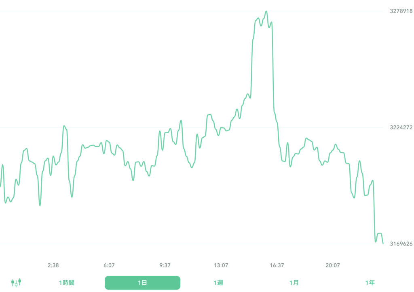Image resolution: width=414 pixels, height=292 pixels.
Task: Toggle the hourly chart view on
Action: (66, 283)
